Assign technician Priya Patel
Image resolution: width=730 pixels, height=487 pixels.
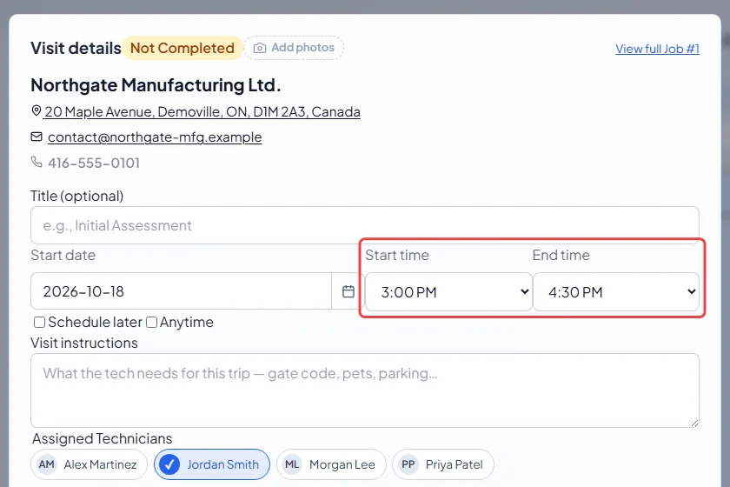tap(442, 464)
